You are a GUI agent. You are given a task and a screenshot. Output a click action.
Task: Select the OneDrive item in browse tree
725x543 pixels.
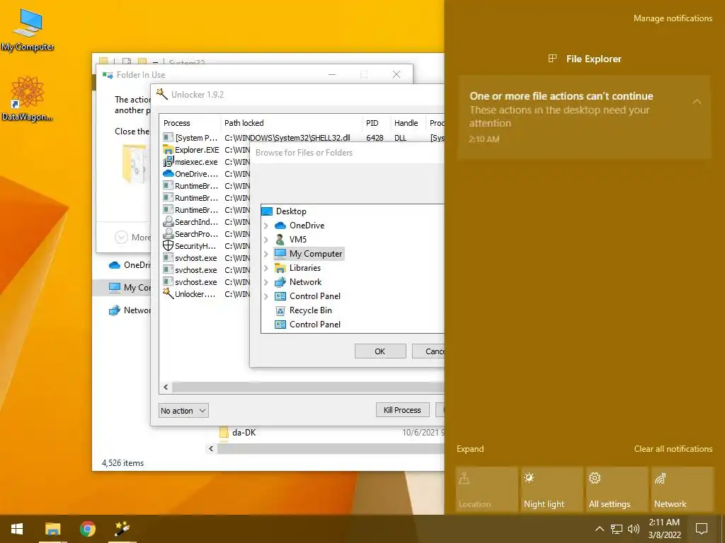[x=307, y=226]
